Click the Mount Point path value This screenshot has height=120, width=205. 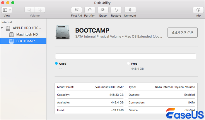tap(109, 87)
